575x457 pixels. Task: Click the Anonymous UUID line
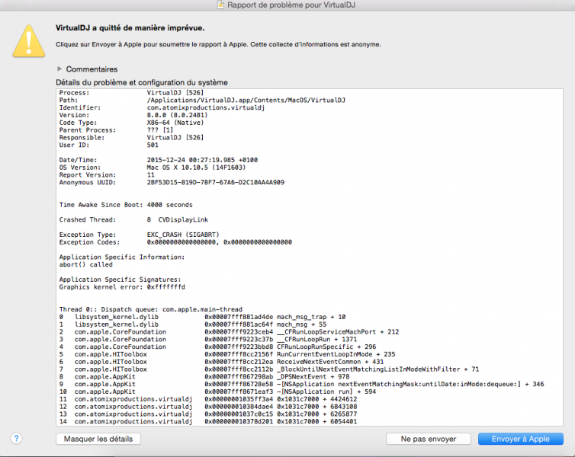(x=172, y=182)
